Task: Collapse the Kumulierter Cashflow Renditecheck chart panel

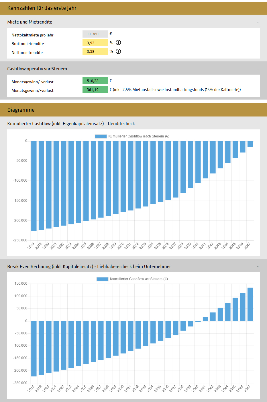Action: [258, 124]
